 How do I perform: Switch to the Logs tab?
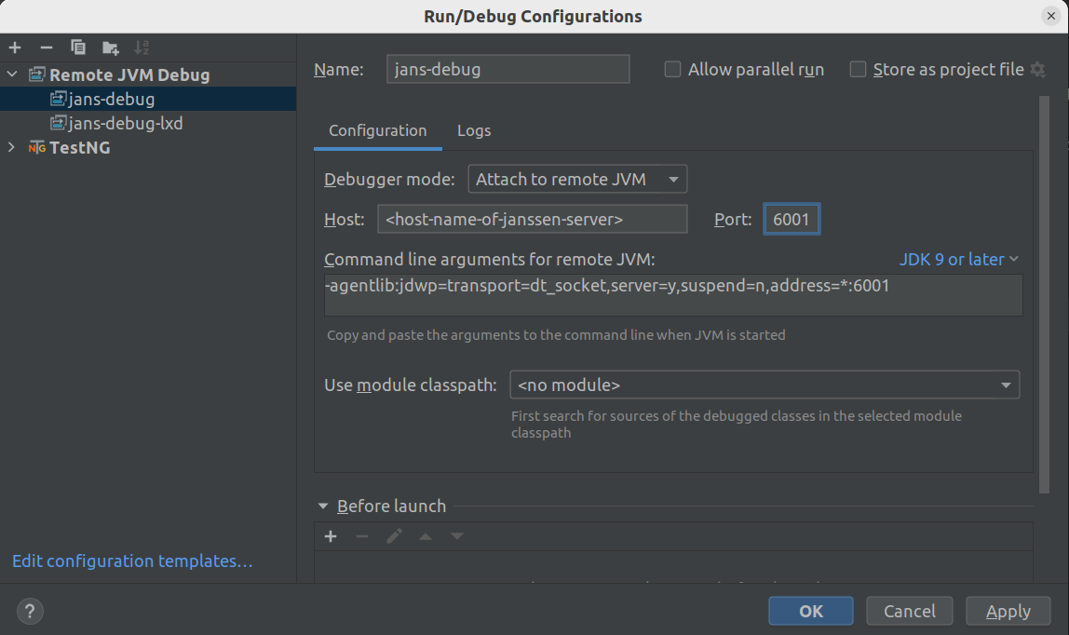tap(474, 130)
